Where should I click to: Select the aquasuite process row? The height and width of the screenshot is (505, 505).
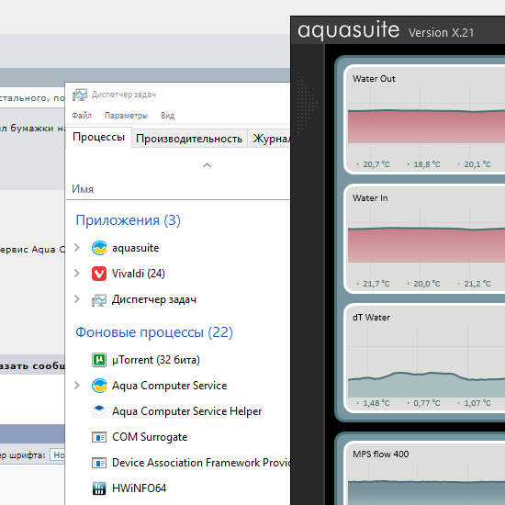point(178,248)
